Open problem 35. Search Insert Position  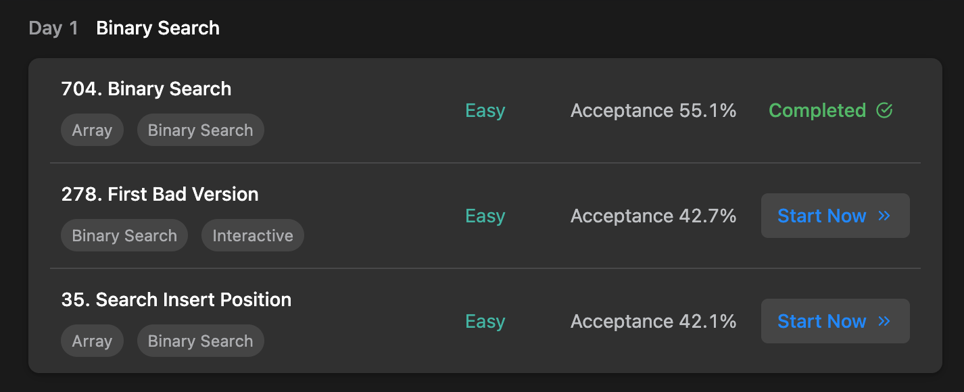tap(176, 299)
